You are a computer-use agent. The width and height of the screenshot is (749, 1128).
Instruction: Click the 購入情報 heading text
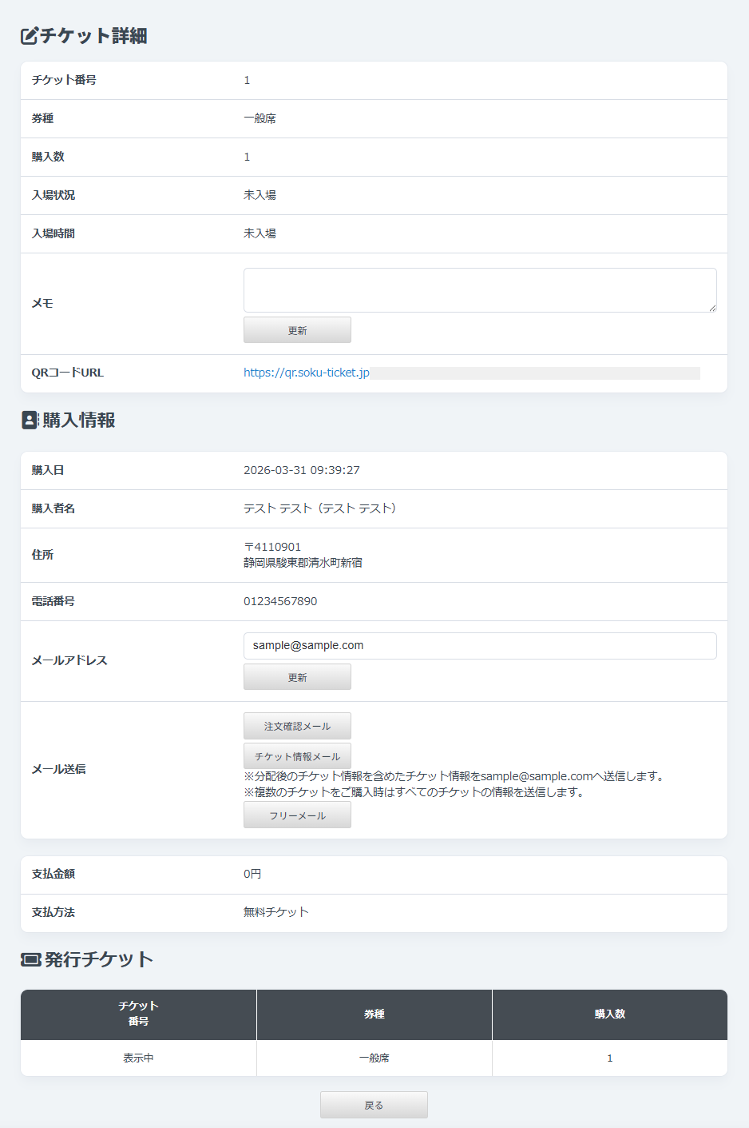point(79,421)
